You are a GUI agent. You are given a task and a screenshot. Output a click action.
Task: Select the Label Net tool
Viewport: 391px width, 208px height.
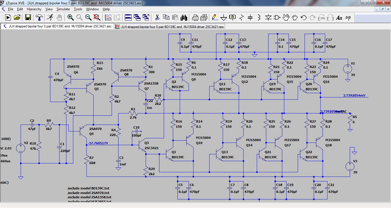pyautogui.click(x=232, y=17)
